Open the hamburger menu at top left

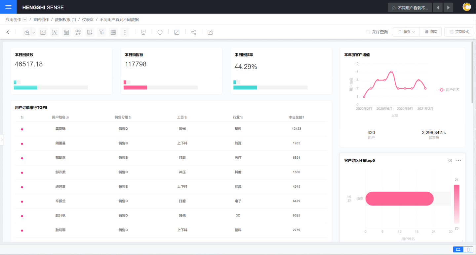point(8,7)
